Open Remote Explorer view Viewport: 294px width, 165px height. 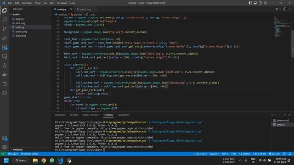click(5, 56)
